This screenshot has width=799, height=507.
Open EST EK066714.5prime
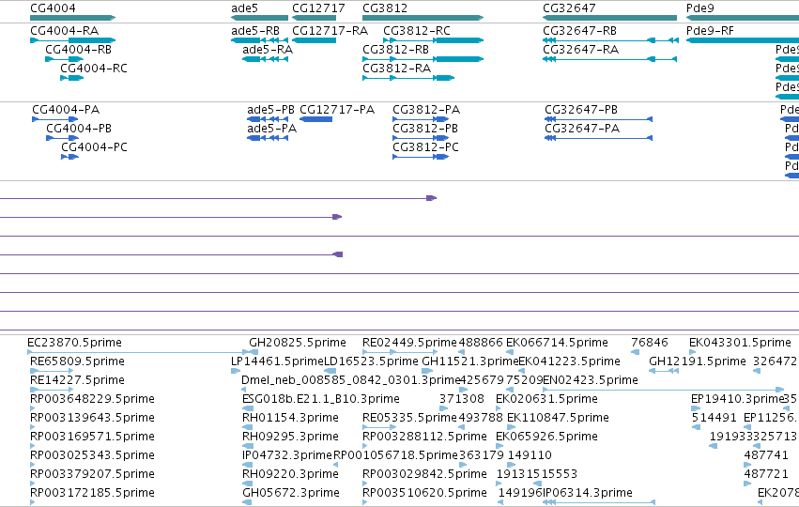[x=557, y=343]
